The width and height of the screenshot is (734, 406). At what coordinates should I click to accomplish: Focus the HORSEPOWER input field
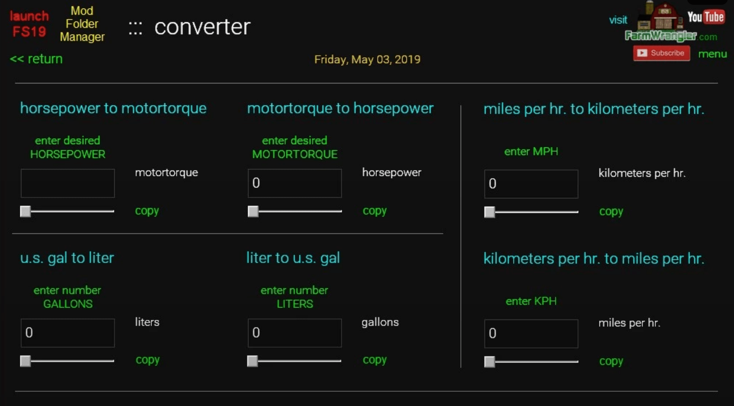[68, 183]
